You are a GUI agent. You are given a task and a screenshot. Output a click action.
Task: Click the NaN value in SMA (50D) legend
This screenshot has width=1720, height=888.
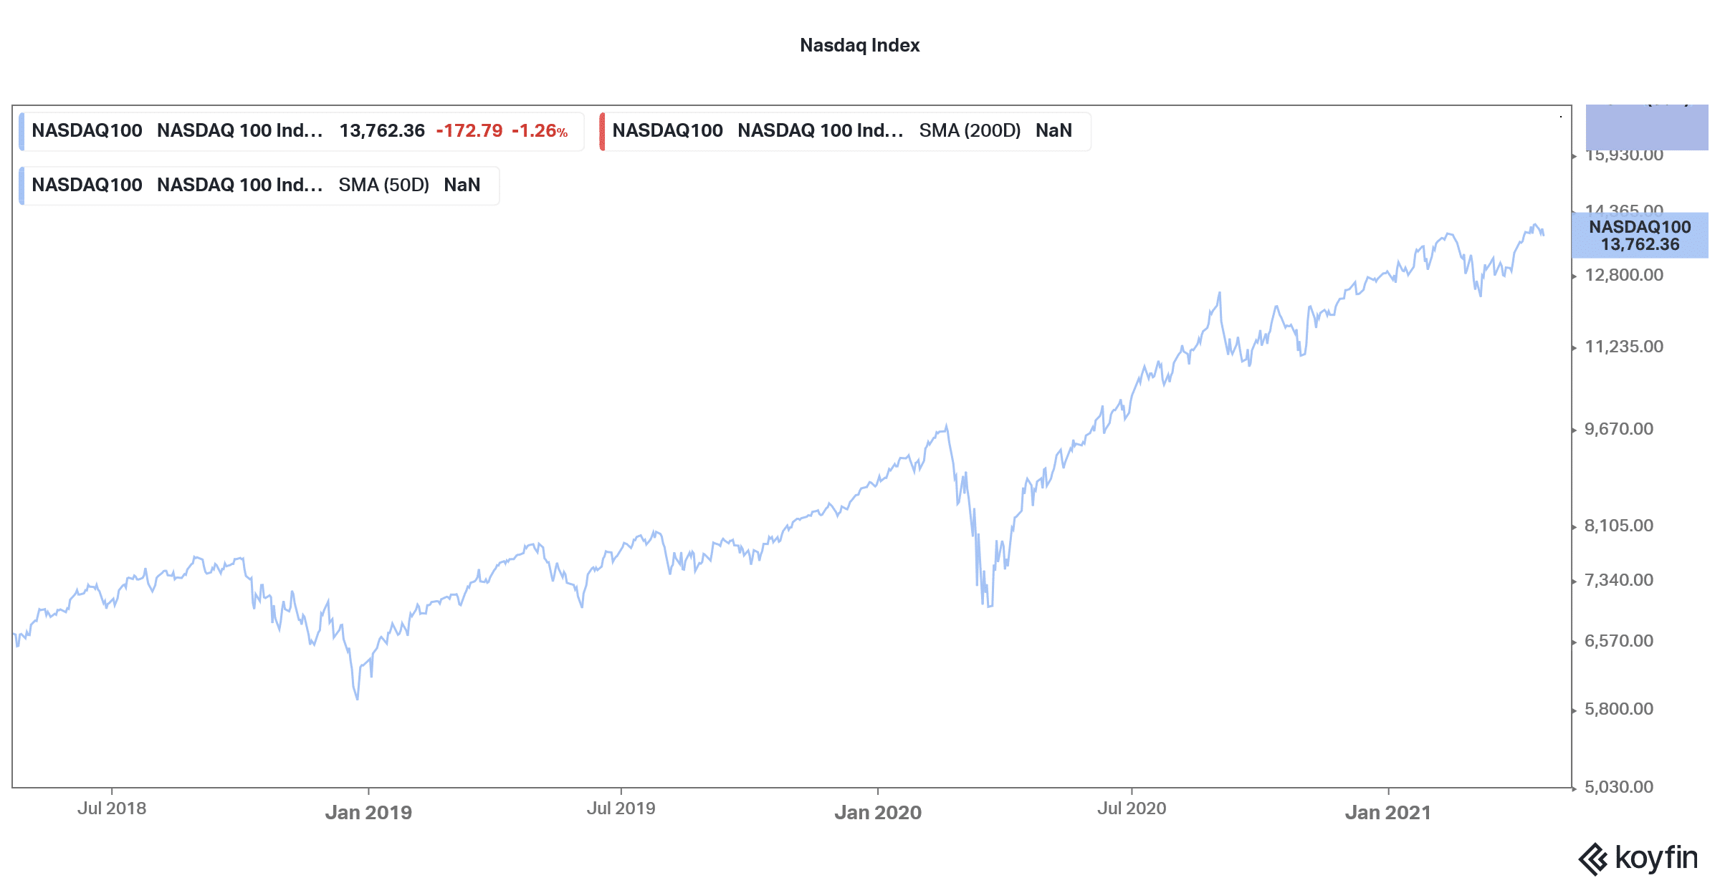462,185
